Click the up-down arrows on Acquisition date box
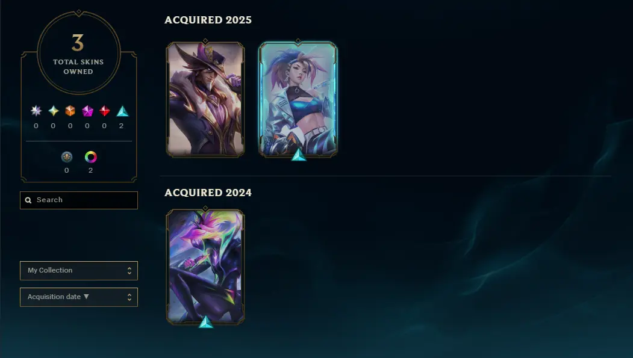This screenshot has height=358, width=633. 129,297
